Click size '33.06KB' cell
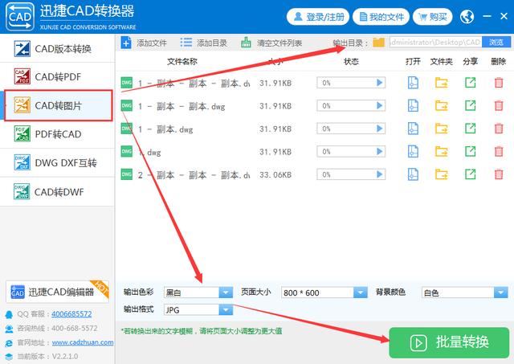Screen dimensions: 514x364 275,175
